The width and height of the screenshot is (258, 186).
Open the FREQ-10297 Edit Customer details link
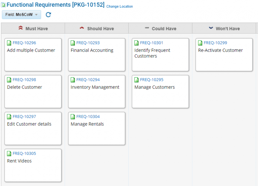(x=24, y=117)
